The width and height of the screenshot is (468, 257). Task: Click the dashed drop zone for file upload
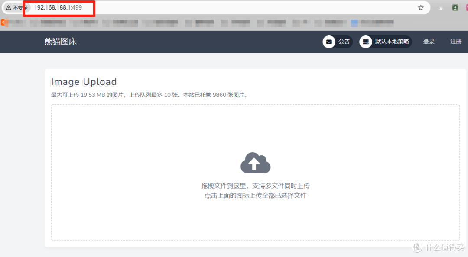point(256,172)
